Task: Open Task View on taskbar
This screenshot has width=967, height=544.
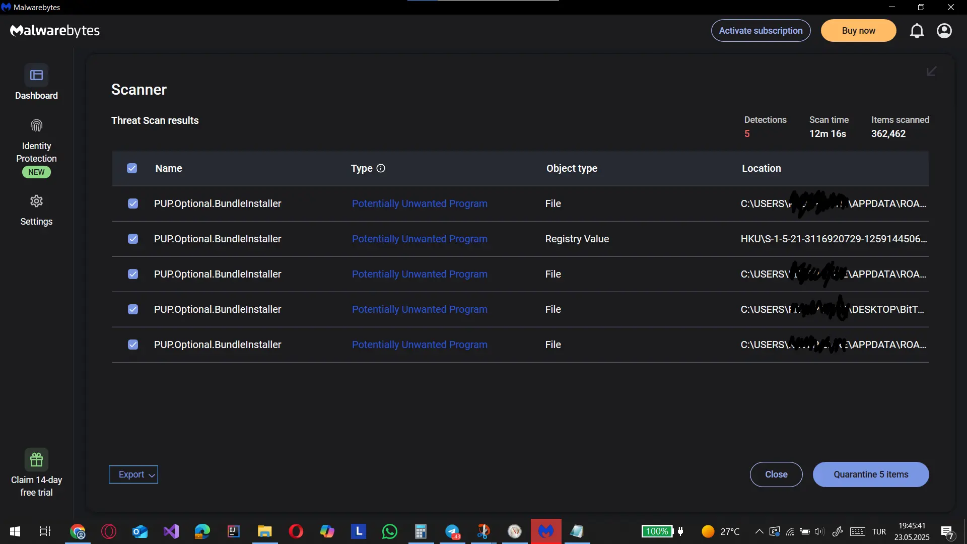Action: pyautogui.click(x=45, y=531)
